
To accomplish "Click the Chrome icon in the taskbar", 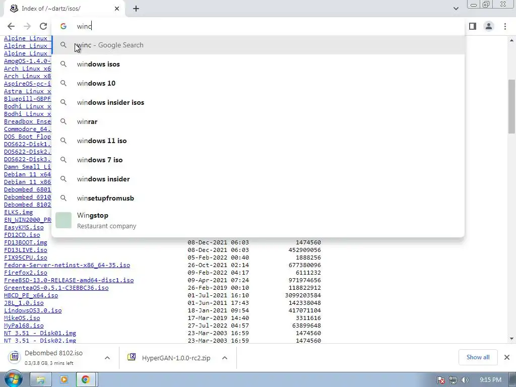I will 86,380.
